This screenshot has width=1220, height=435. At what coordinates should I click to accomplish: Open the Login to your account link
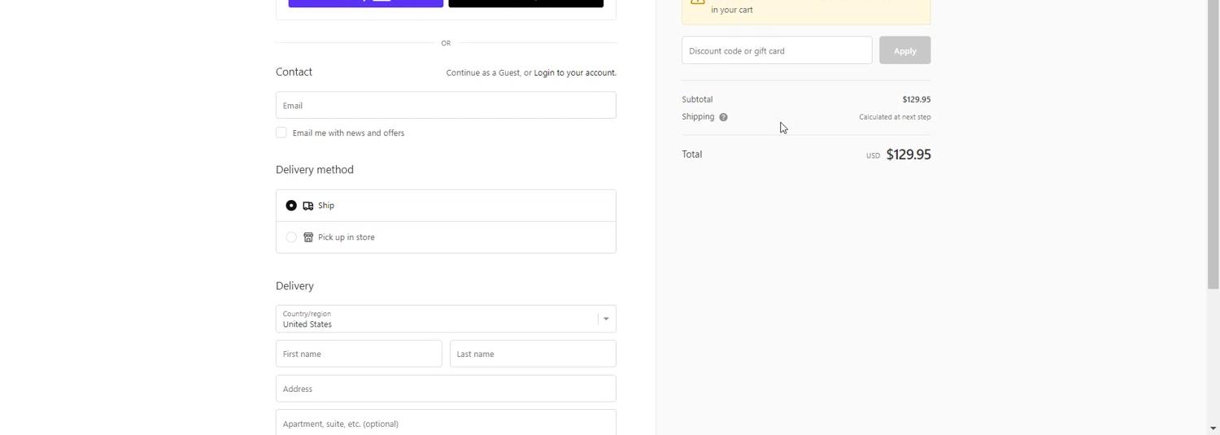point(574,72)
